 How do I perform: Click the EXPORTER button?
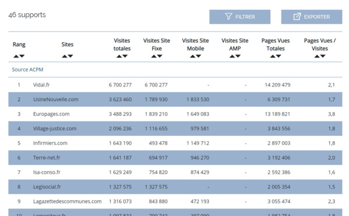312,17
